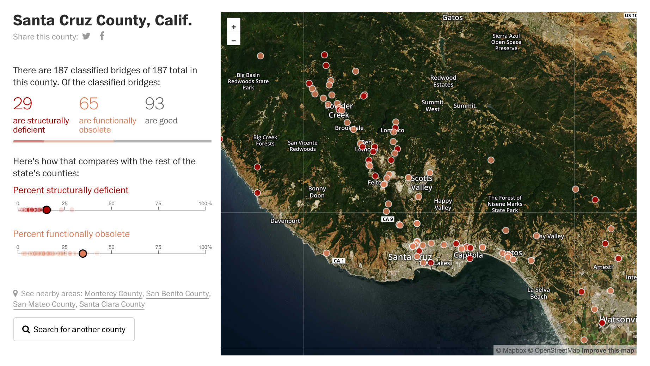Select bridge marker beside La Selva Beach
Image resolution: width=650 pixels, height=366 pixels.
pyautogui.click(x=581, y=292)
